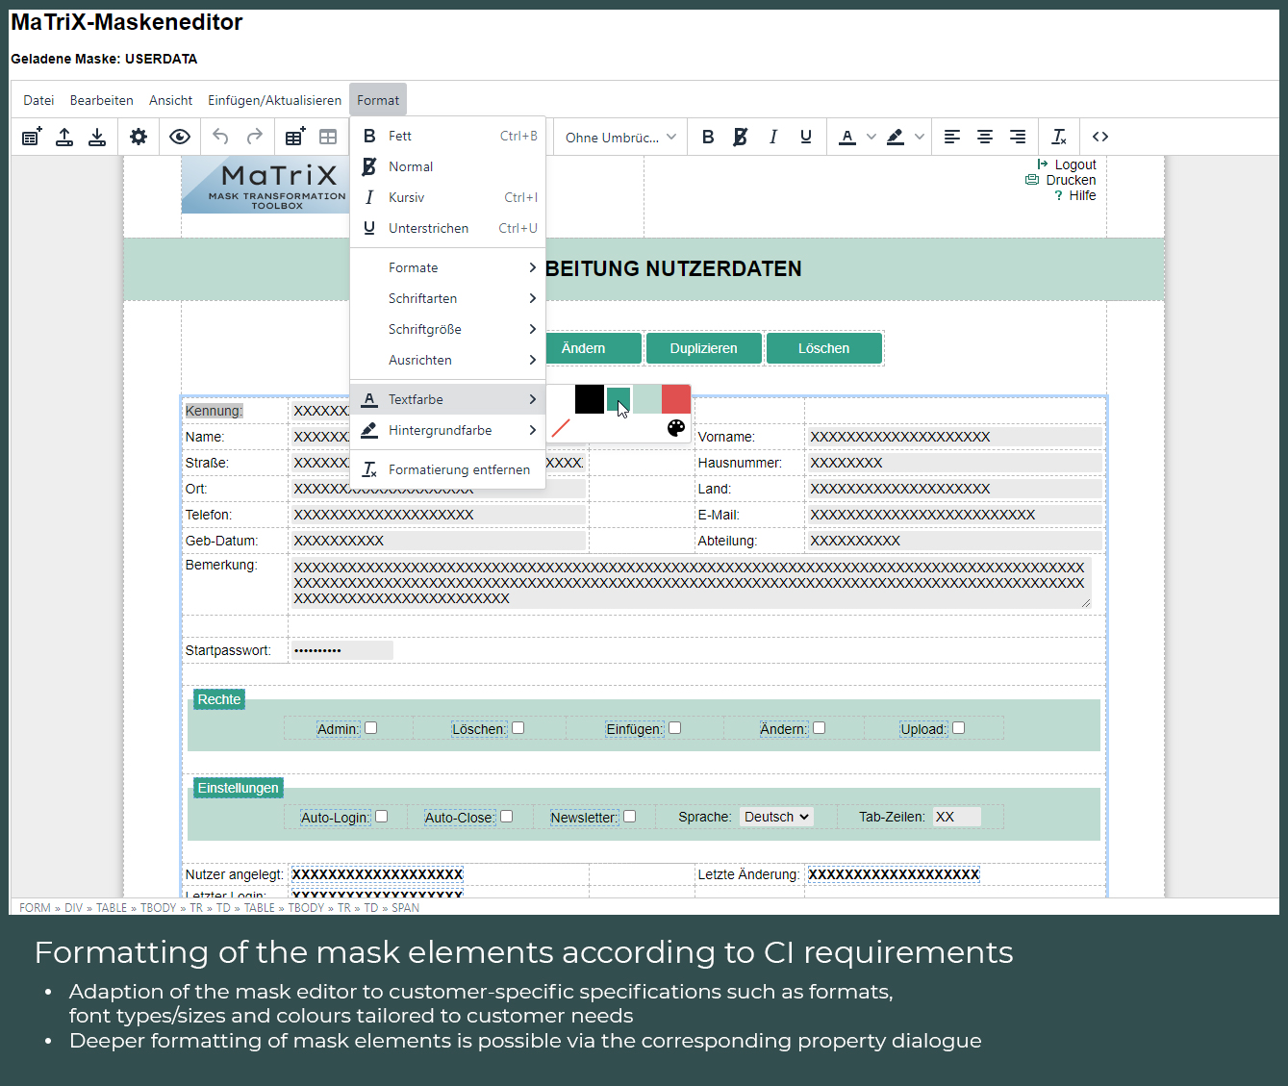Choose the red text color swatch
1288x1086 pixels.
[676, 399]
